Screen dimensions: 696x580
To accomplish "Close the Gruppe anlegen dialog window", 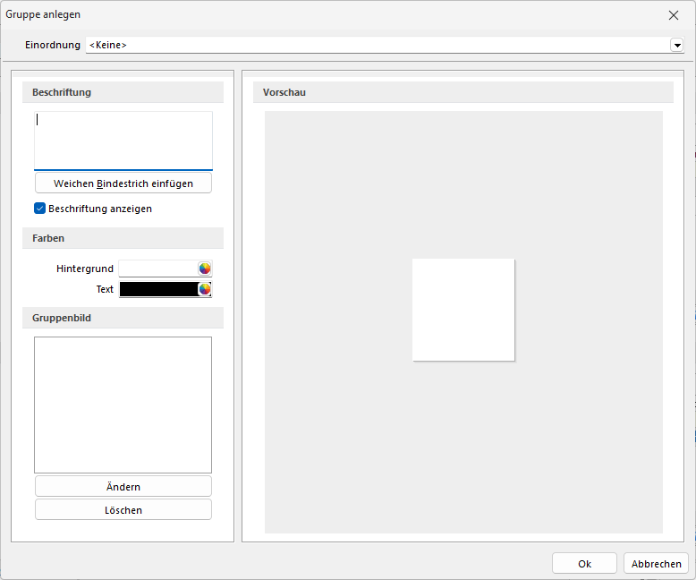I will (674, 15).
